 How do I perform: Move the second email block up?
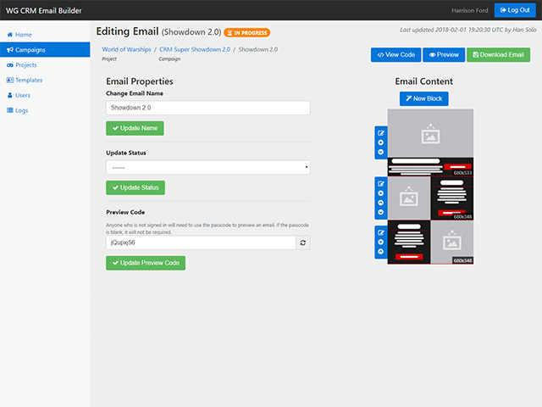[380, 203]
